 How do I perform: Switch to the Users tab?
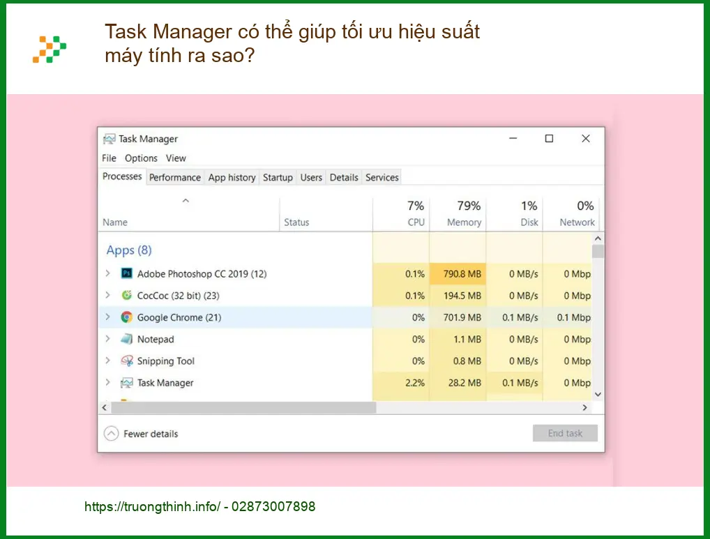311,177
